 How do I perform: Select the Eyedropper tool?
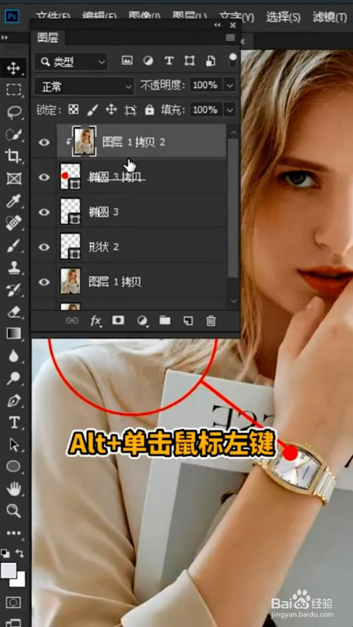click(13, 201)
